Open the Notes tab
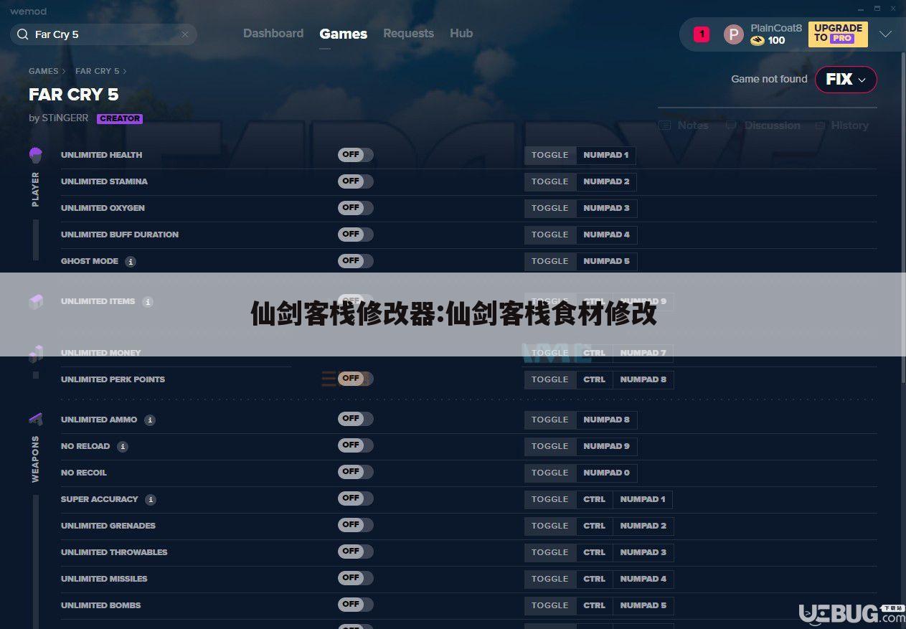906x629 pixels. point(684,126)
